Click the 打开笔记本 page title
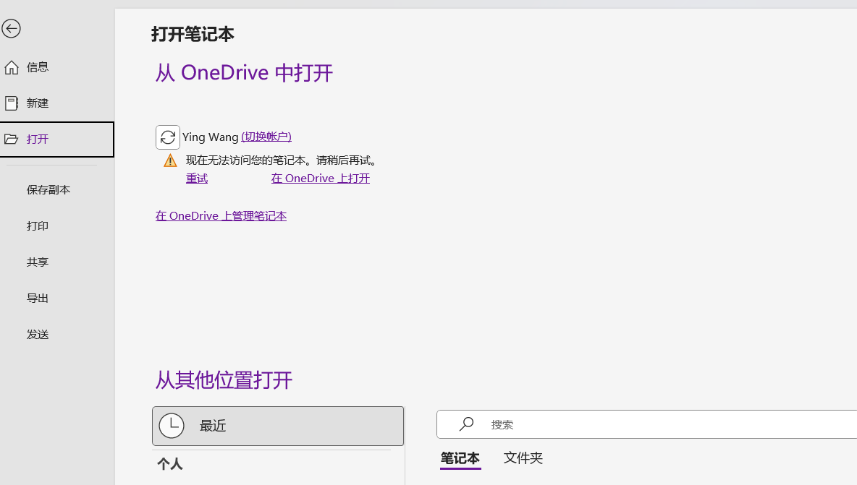The image size is (857, 485). tap(193, 35)
